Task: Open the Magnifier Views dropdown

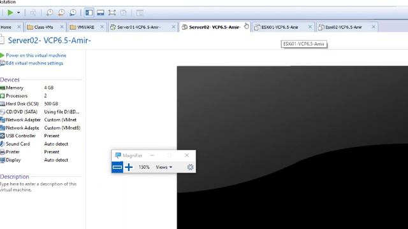Action: click(x=164, y=167)
